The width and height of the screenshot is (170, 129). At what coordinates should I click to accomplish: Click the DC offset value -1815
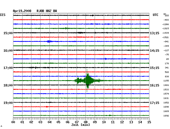click(x=166, y=28)
